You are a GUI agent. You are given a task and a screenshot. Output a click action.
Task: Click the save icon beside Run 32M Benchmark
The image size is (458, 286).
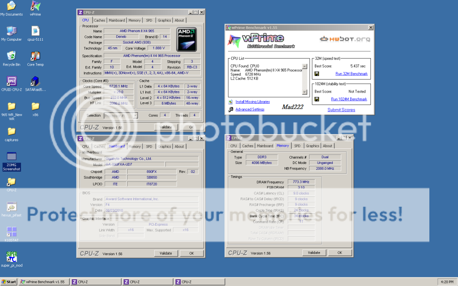click(x=317, y=74)
